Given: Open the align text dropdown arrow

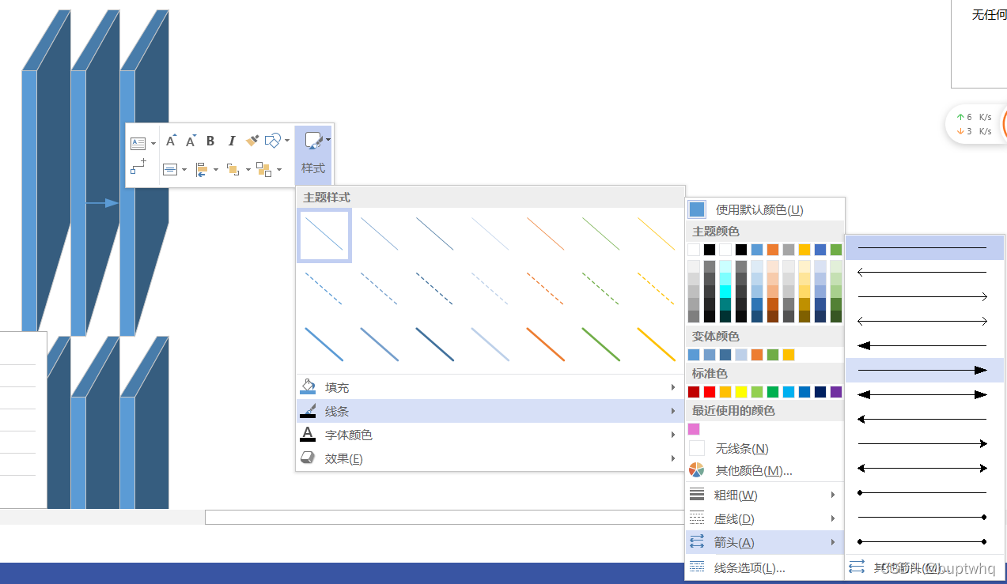Looking at the screenshot, I should click(184, 169).
